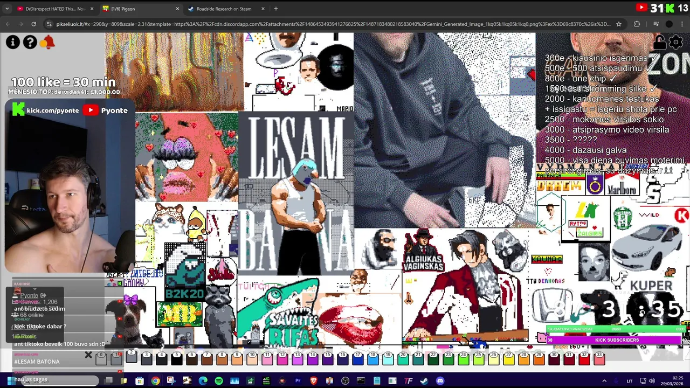Close the chat panel with the X

point(88,355)
